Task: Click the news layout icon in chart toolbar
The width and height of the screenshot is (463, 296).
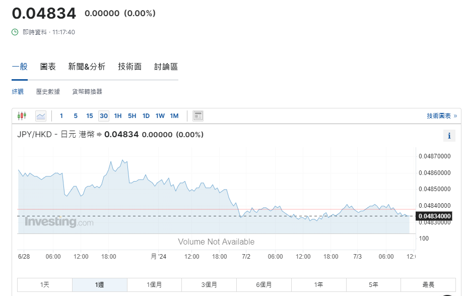Action: point(198,116)
